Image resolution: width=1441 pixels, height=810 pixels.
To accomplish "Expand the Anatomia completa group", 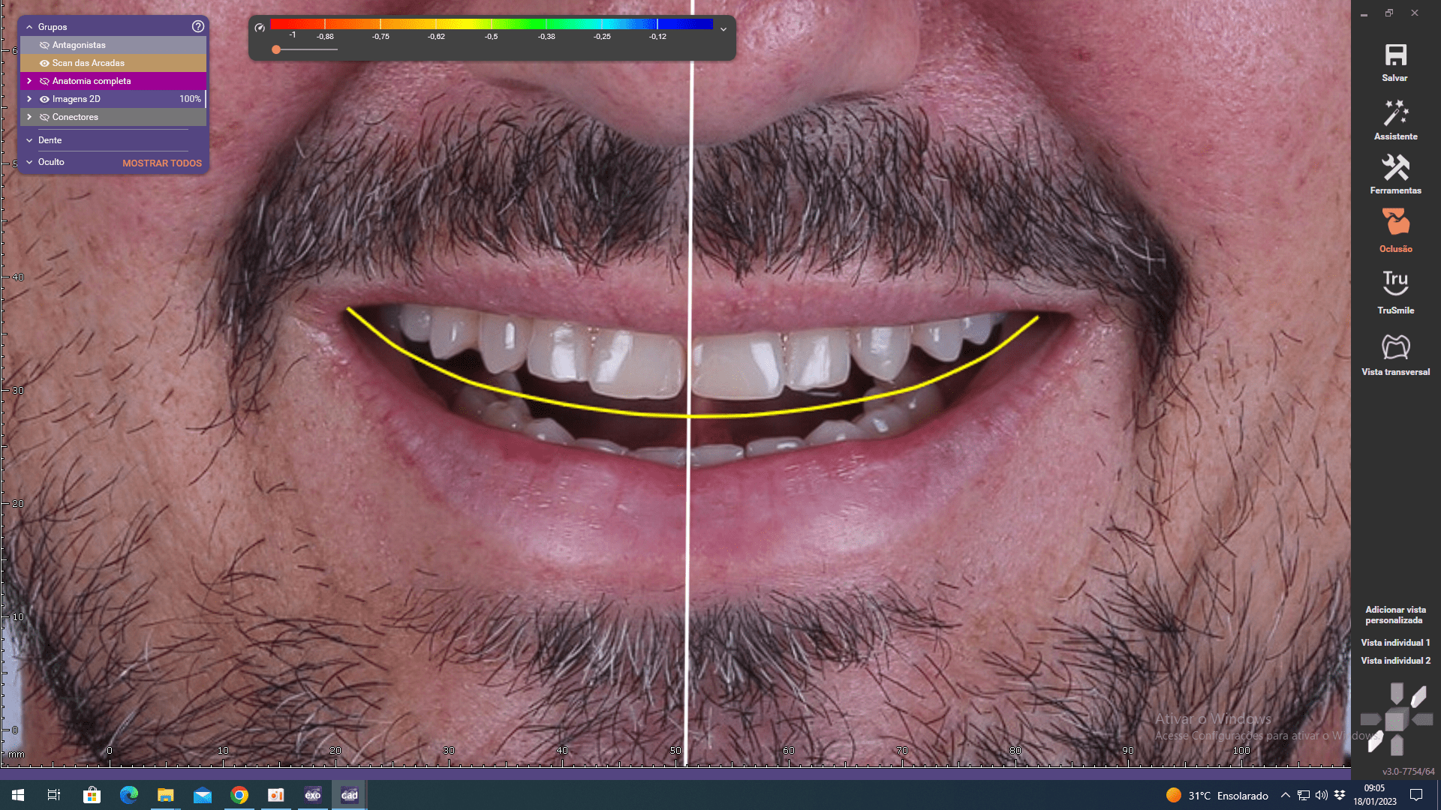I will (29, 81).
